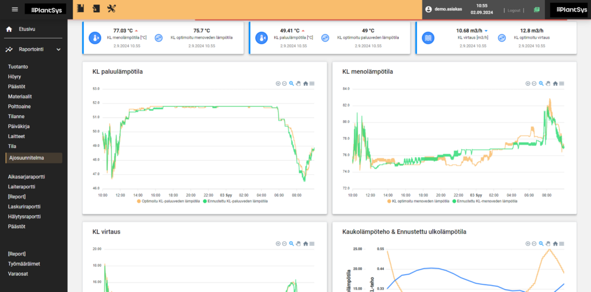
Task: Click the PlantSys logo beside hamburger menu
Action: [x=46, y=9]
